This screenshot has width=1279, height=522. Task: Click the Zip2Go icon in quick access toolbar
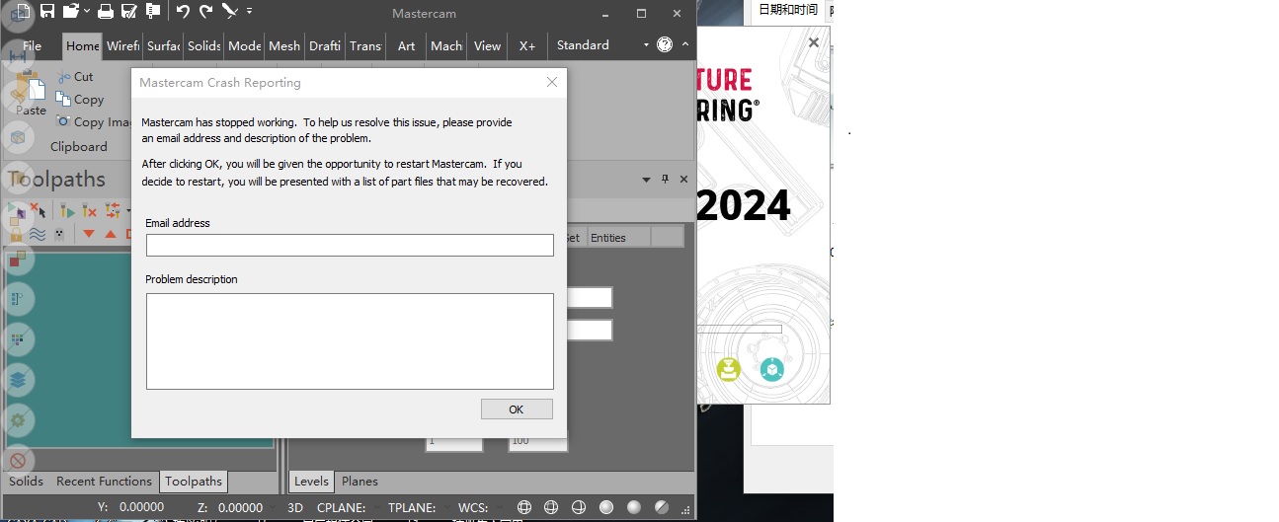point(153,12)
